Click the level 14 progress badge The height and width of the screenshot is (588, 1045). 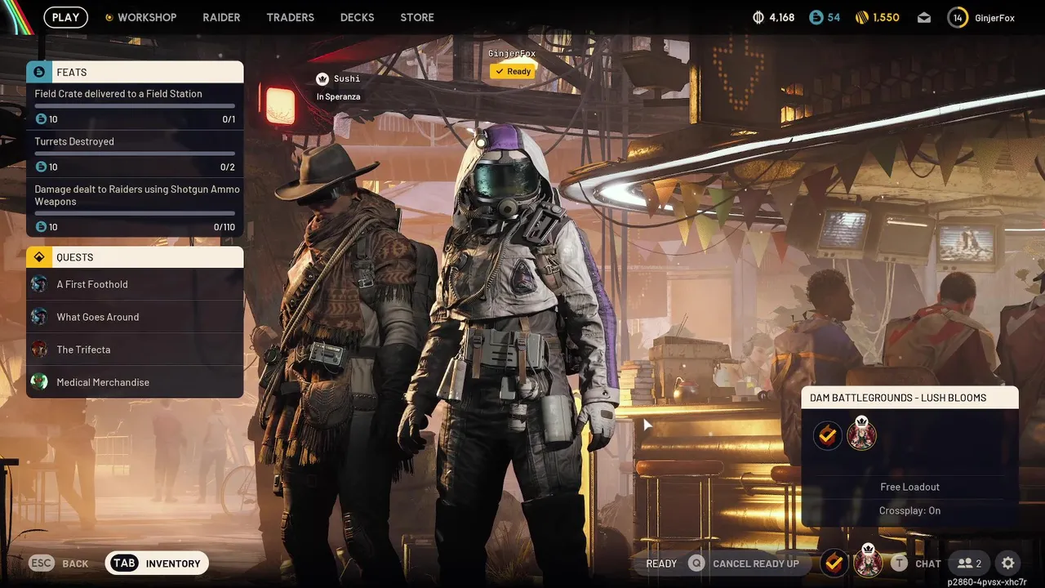click(958, 17)
